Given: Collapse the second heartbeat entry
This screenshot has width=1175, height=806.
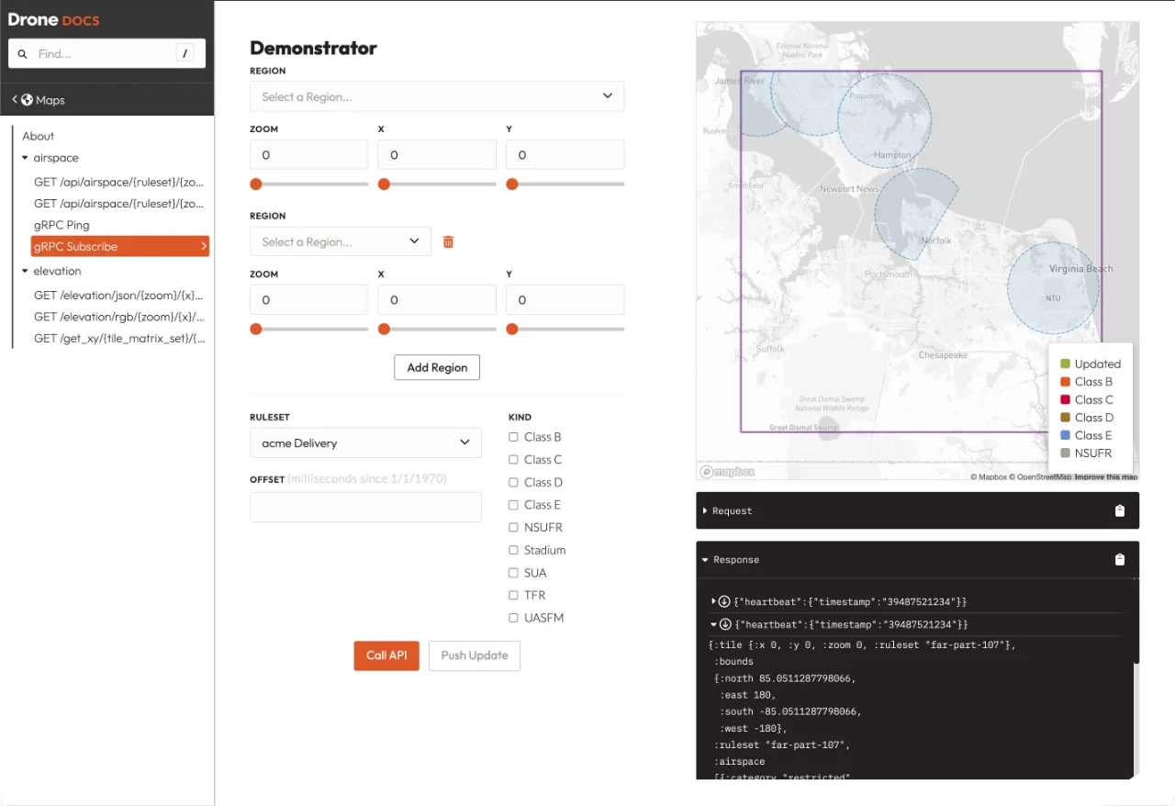Looking at the screenshot, I should [714, 624].
